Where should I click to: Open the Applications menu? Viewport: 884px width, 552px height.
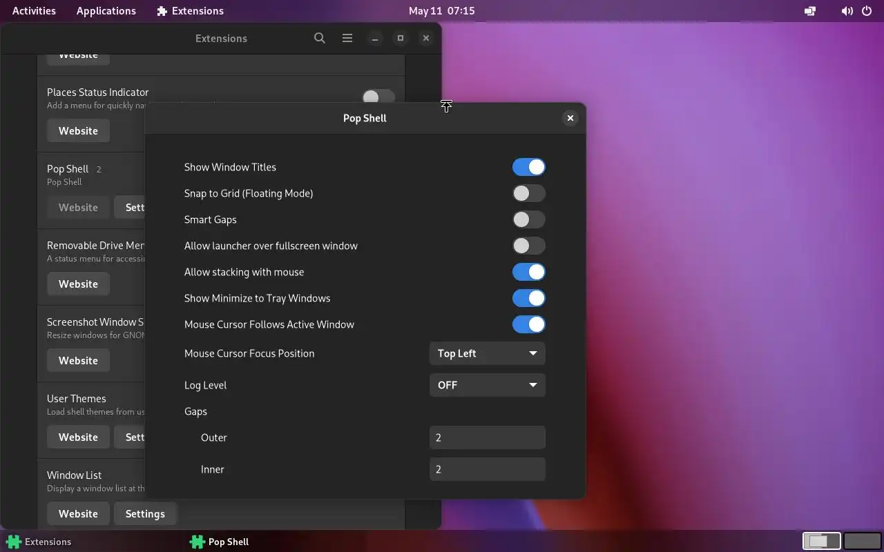tap(106, 11)
